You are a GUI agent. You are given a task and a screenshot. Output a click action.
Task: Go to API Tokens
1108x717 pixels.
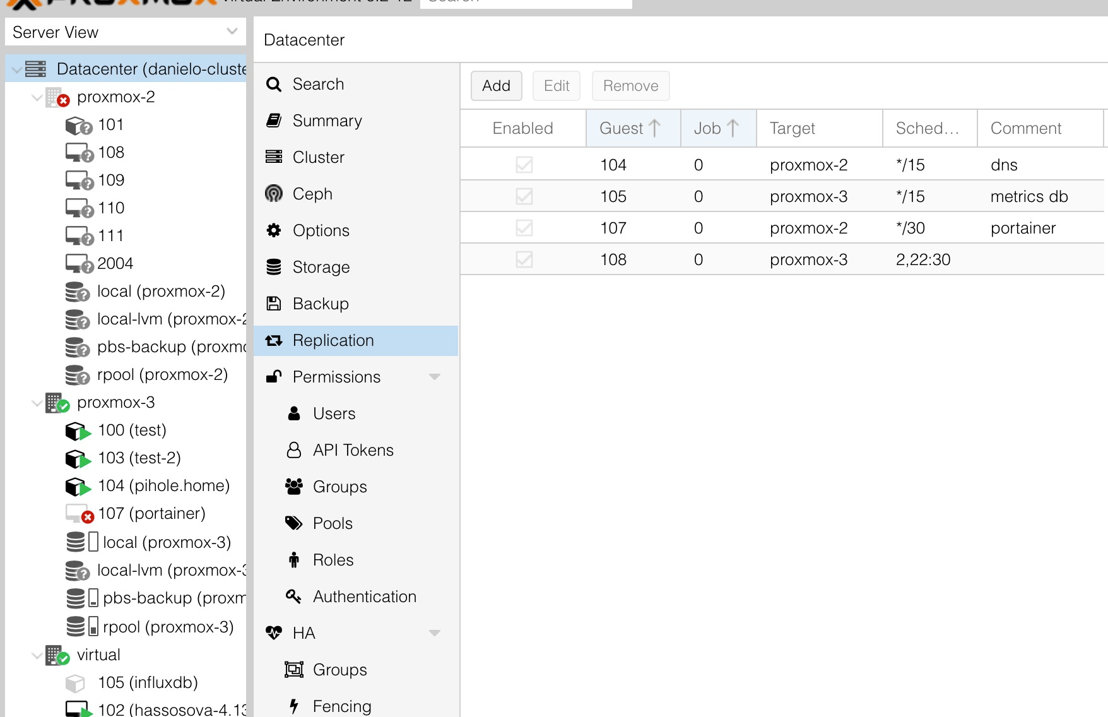pos(356,450)
